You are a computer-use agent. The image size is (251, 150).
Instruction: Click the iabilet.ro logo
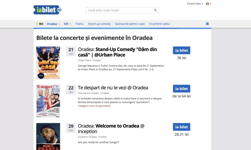click(x=47, y=10)
